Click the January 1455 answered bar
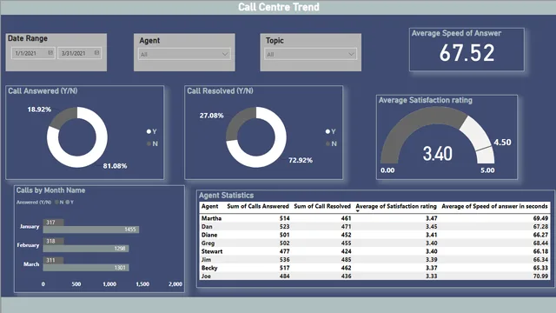Image resolution: width=556 pixels, height=313 pixels. coord(91,230)
